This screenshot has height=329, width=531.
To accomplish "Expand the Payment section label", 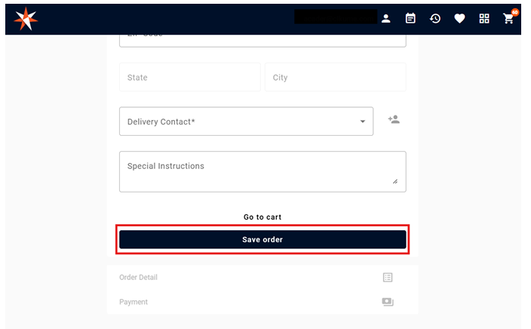I will click(x=134, y=302).
